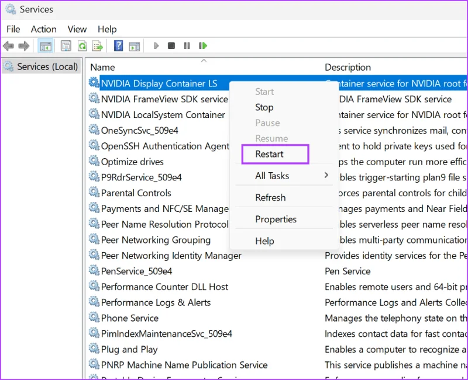Click the Stop Service square icon

(171, 46)
